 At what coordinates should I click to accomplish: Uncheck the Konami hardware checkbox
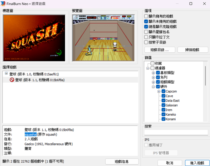pyautogui.click(x=163, y=119)
